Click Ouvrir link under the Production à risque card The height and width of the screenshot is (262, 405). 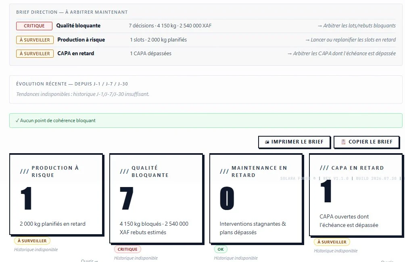click(90, 260)
